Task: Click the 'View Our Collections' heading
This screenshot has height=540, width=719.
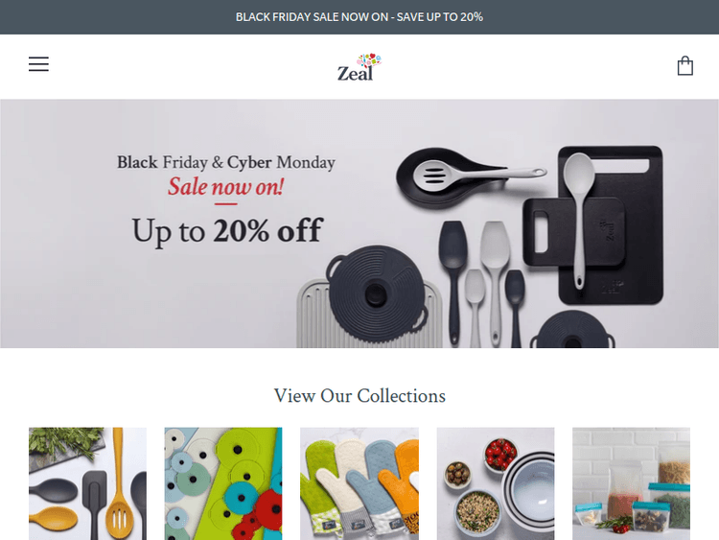Action: point(359,395)
